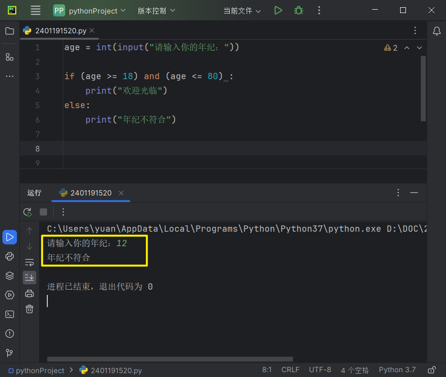Stop the running process

[43, 212]
